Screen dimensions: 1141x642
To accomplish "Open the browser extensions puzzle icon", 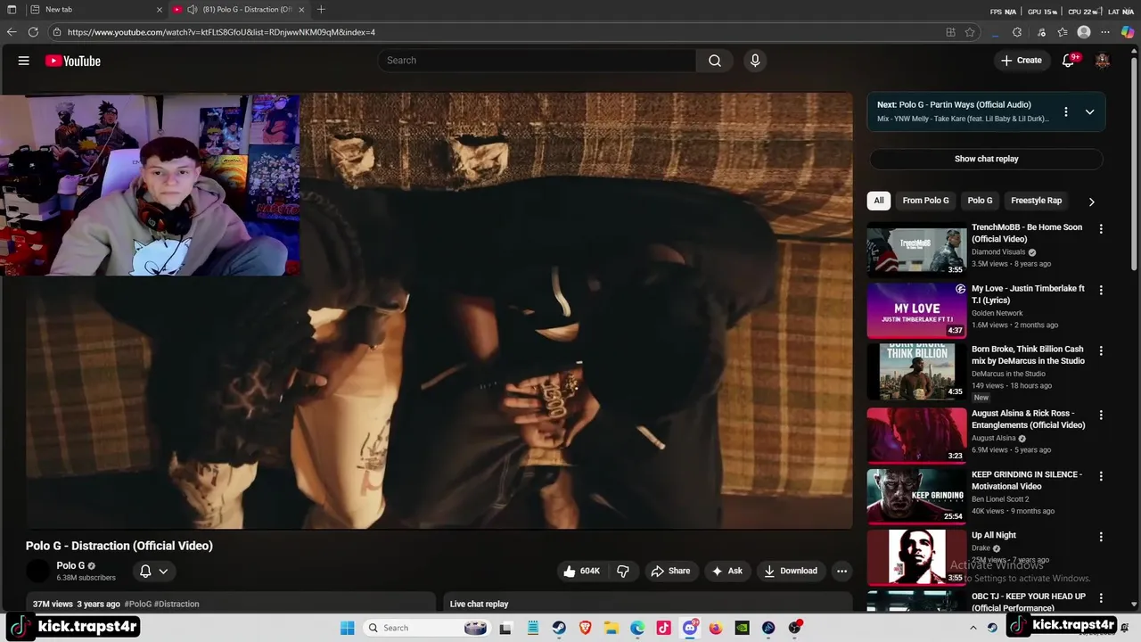I will coord(1017,32).
